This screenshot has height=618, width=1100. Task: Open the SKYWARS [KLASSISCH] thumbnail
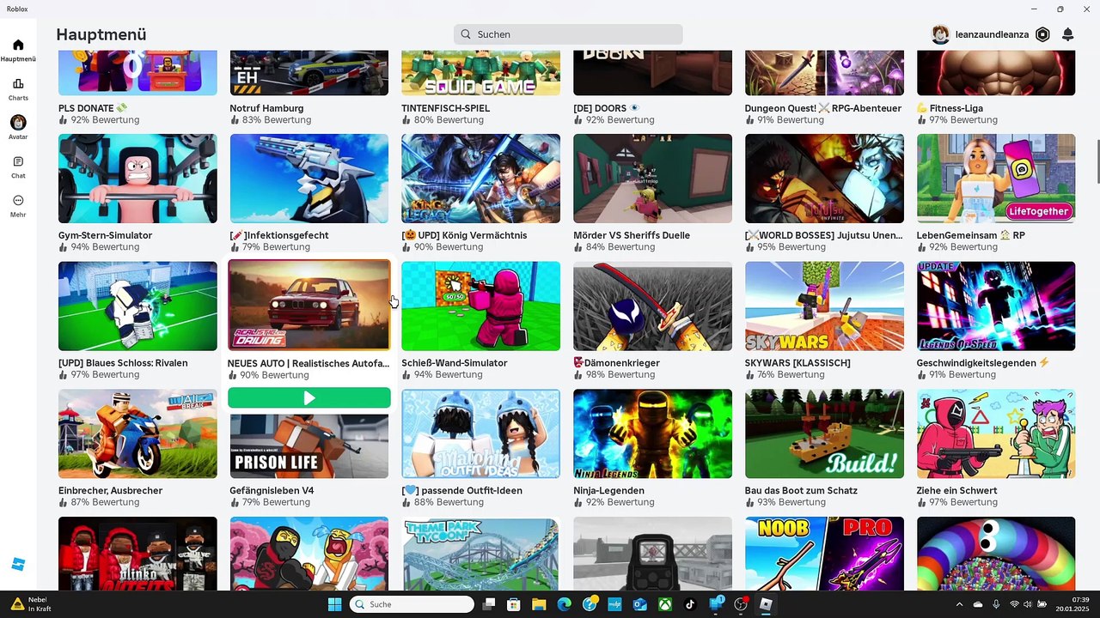point(824,306)
